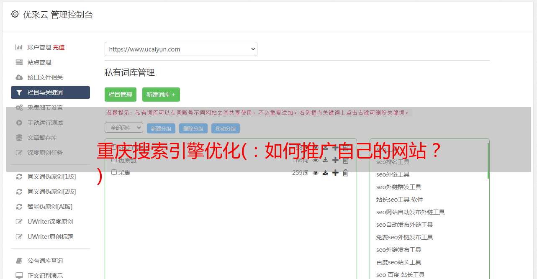
Task: Click the 充值 link
Action: coord(59,47)
